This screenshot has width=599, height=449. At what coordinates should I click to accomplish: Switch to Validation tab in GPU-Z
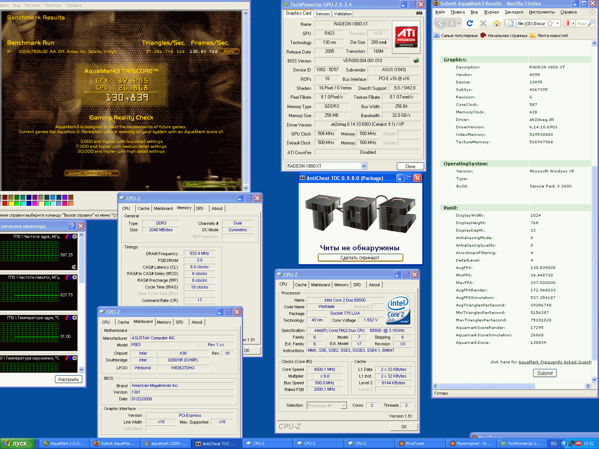[x=343, y=14]
